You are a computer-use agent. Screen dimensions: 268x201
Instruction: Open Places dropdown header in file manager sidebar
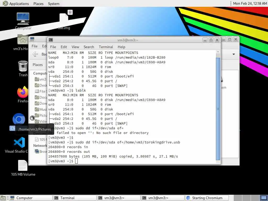pos(38,65)
